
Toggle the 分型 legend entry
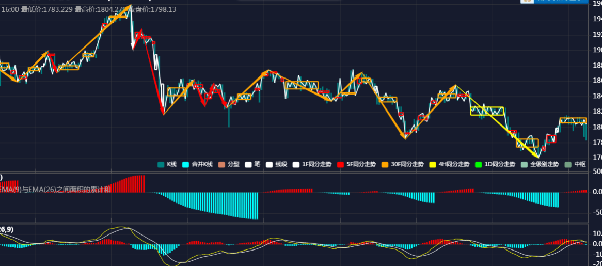pos(228,164)
